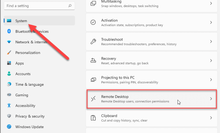Expand the Clipboard chevron arrow
Viewport: 220px width, 133px height.
pos(211,118)
